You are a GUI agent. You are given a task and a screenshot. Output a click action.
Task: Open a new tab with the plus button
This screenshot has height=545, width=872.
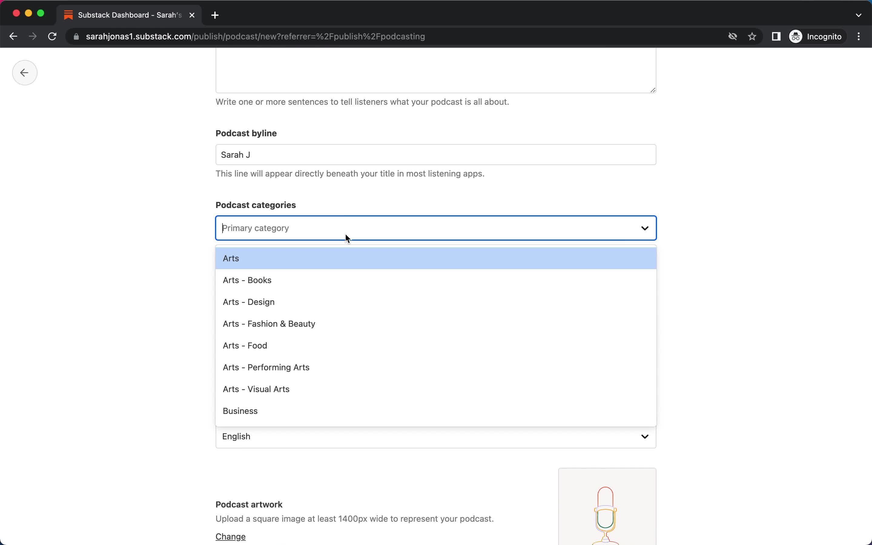[215, 15]
